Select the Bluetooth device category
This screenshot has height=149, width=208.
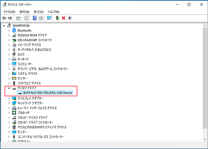pyautogui.click(x=24, y=30)
